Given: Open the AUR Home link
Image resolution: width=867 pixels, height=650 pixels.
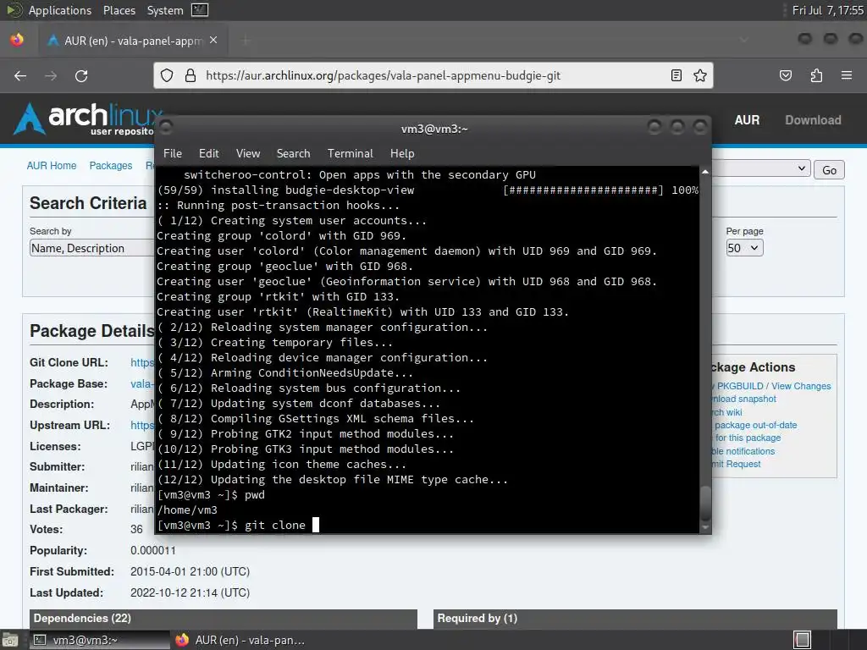Looking at the screenshot, I should point(52,165).
